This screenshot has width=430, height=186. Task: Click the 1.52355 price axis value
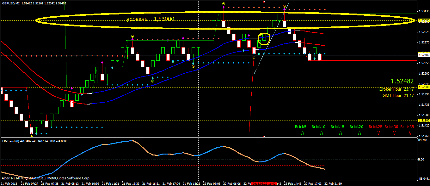click(424, 63)
